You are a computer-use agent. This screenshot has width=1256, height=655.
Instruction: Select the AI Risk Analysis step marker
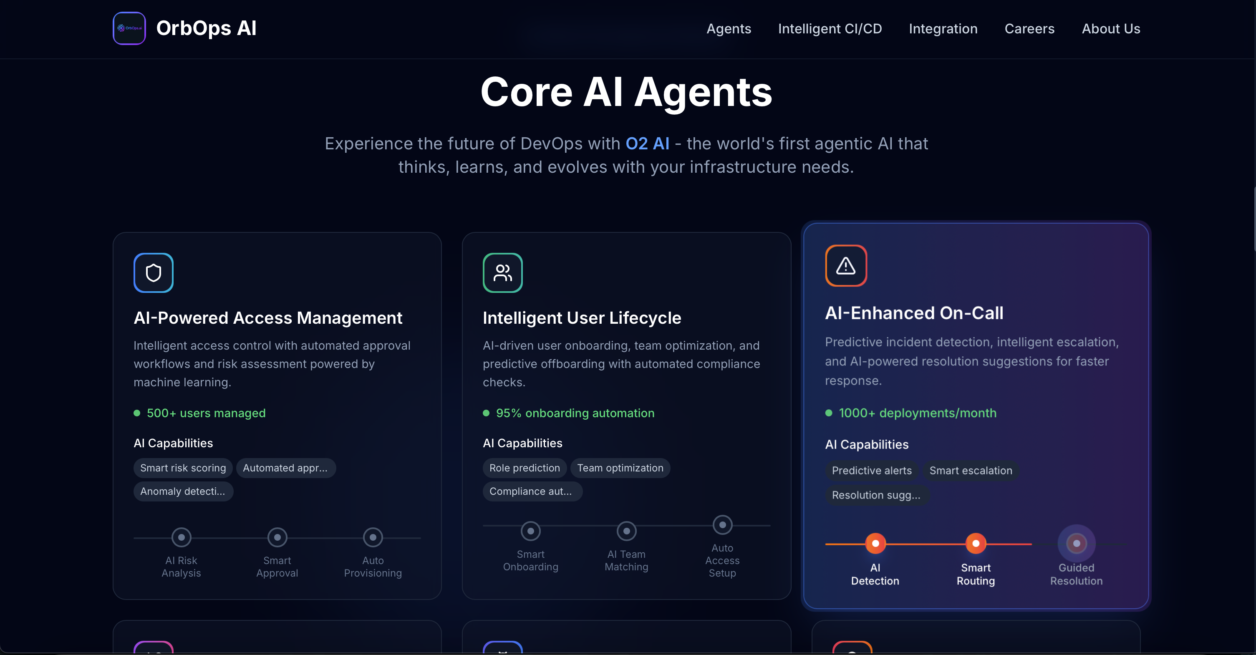(182, 537)
